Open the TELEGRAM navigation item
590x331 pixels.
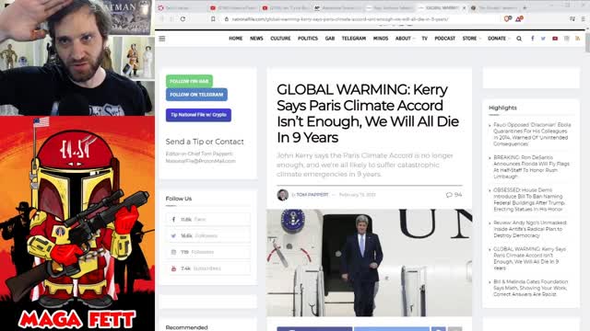pos(354,39)
